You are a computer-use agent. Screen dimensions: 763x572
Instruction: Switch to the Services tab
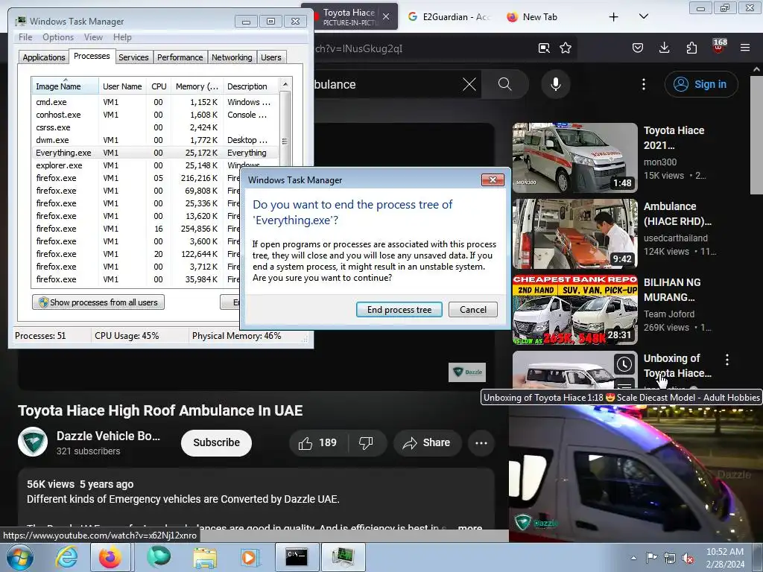(x=133, y=57)
